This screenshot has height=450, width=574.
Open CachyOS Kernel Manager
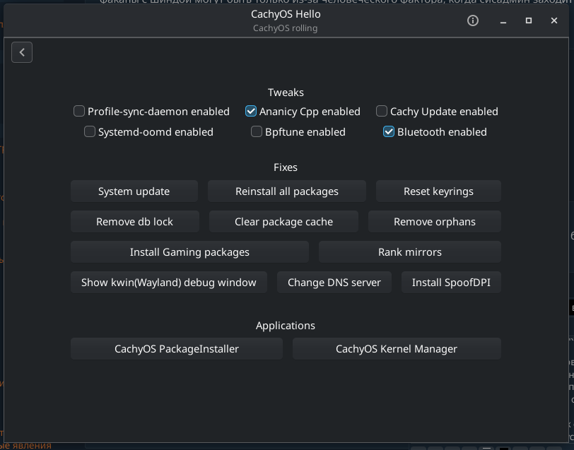coord(396,348)
